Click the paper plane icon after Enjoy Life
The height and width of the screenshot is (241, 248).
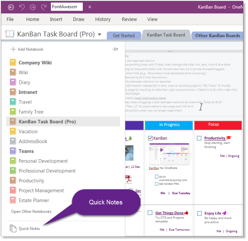[224, 213]
